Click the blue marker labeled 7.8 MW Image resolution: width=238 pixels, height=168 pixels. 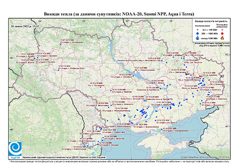point(58,70)
